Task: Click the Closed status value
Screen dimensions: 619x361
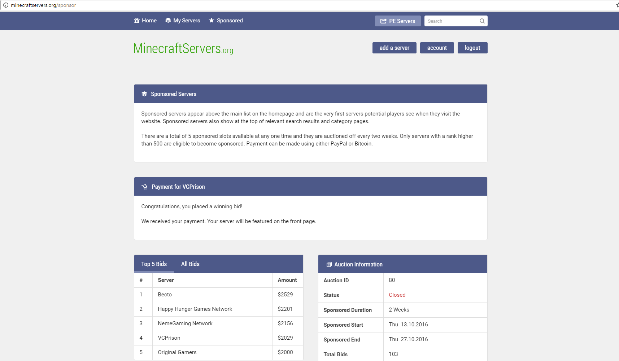Action: click(397, 295)
